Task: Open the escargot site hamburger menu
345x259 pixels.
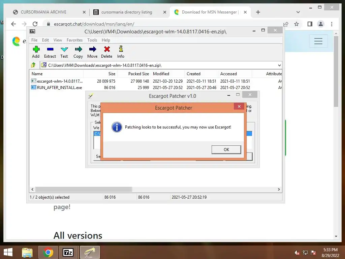Action: (318, 41)
